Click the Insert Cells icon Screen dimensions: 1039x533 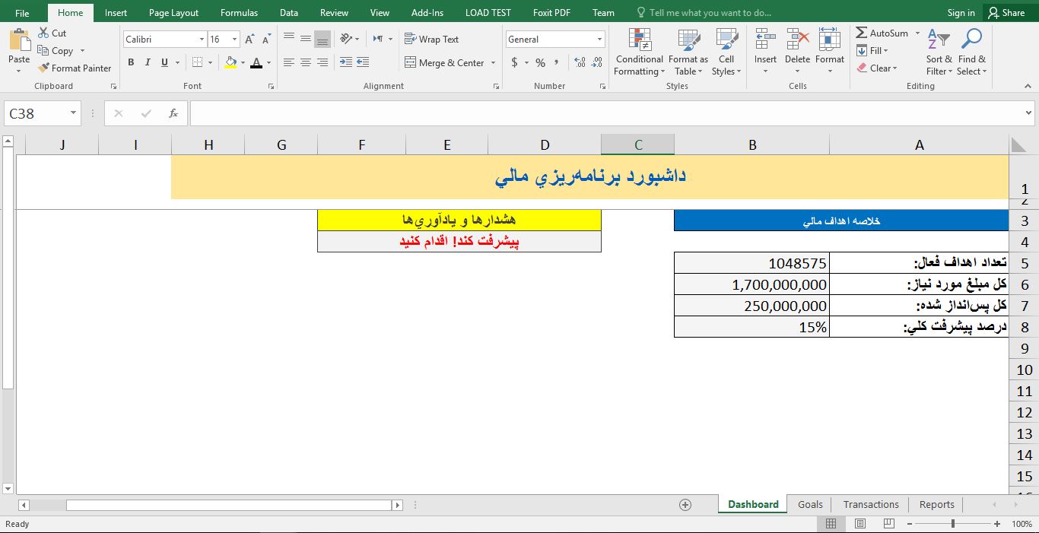(765, 46)
